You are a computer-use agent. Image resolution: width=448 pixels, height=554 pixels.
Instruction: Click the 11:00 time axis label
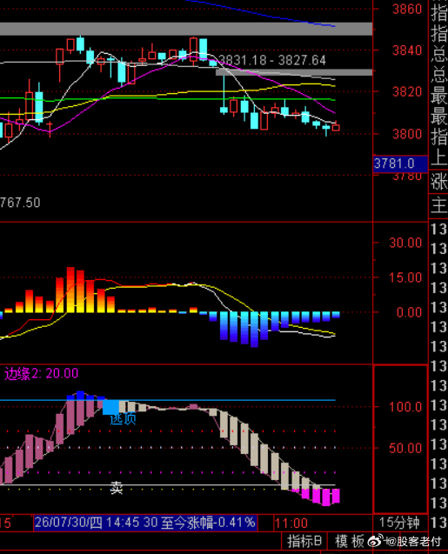click(291, 524)
